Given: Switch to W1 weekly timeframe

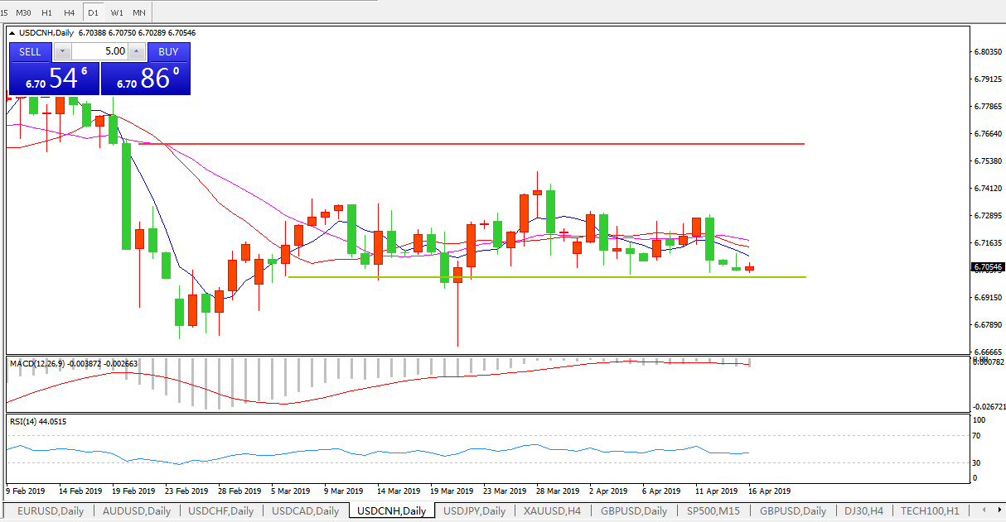Looking at the screenshot, I should [x=117, y=12].
